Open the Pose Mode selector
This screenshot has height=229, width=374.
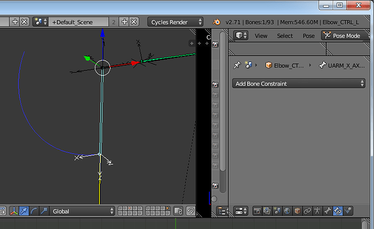coord(345,36)
